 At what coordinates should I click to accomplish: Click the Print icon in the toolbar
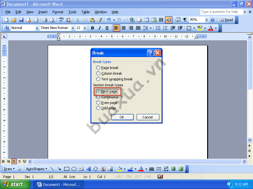(x=45, y=20)
